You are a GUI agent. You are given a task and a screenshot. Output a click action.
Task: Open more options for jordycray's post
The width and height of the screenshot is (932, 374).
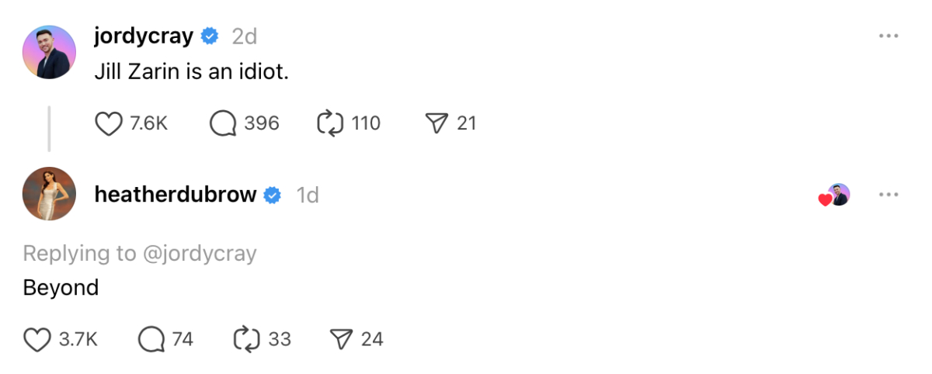889,36
